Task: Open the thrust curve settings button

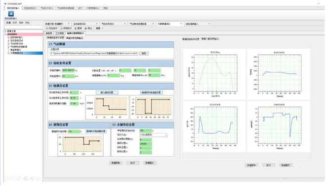Action: [107, 93]
